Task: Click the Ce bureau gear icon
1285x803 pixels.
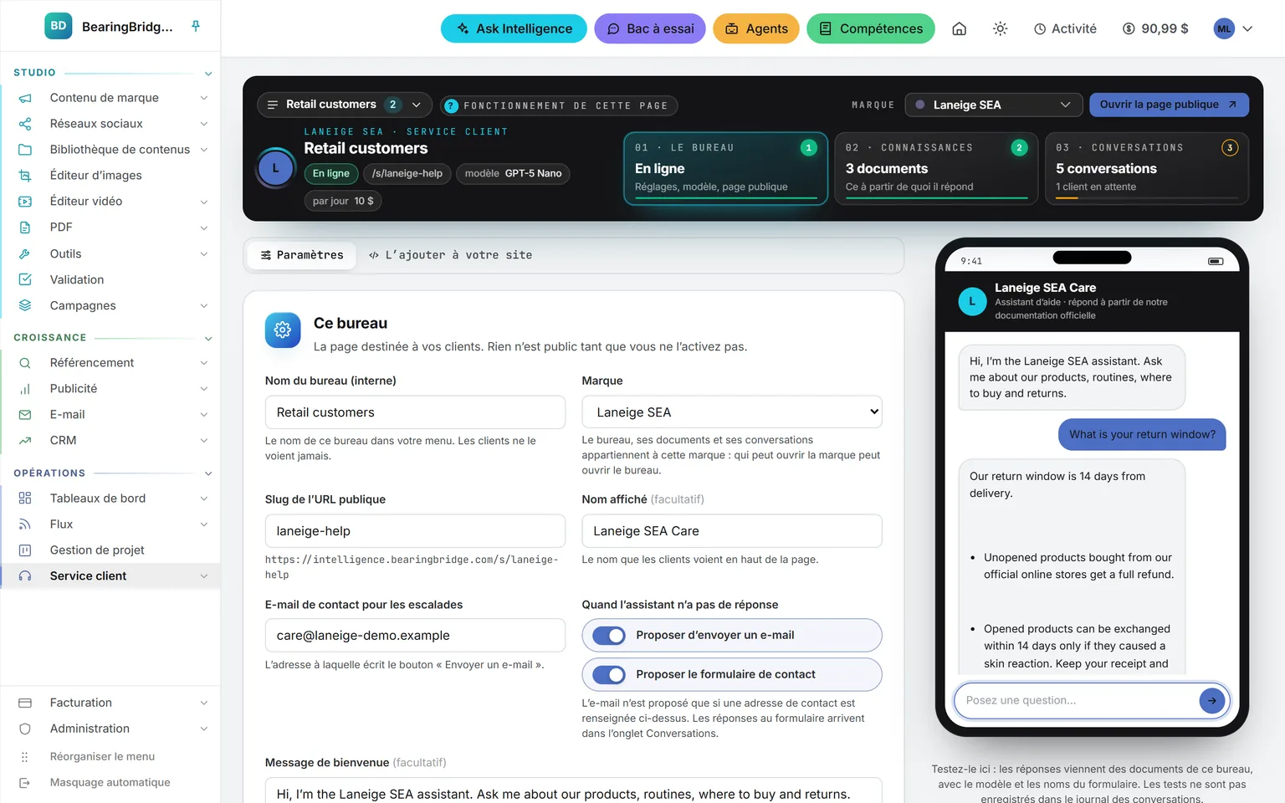Action: 283,330
